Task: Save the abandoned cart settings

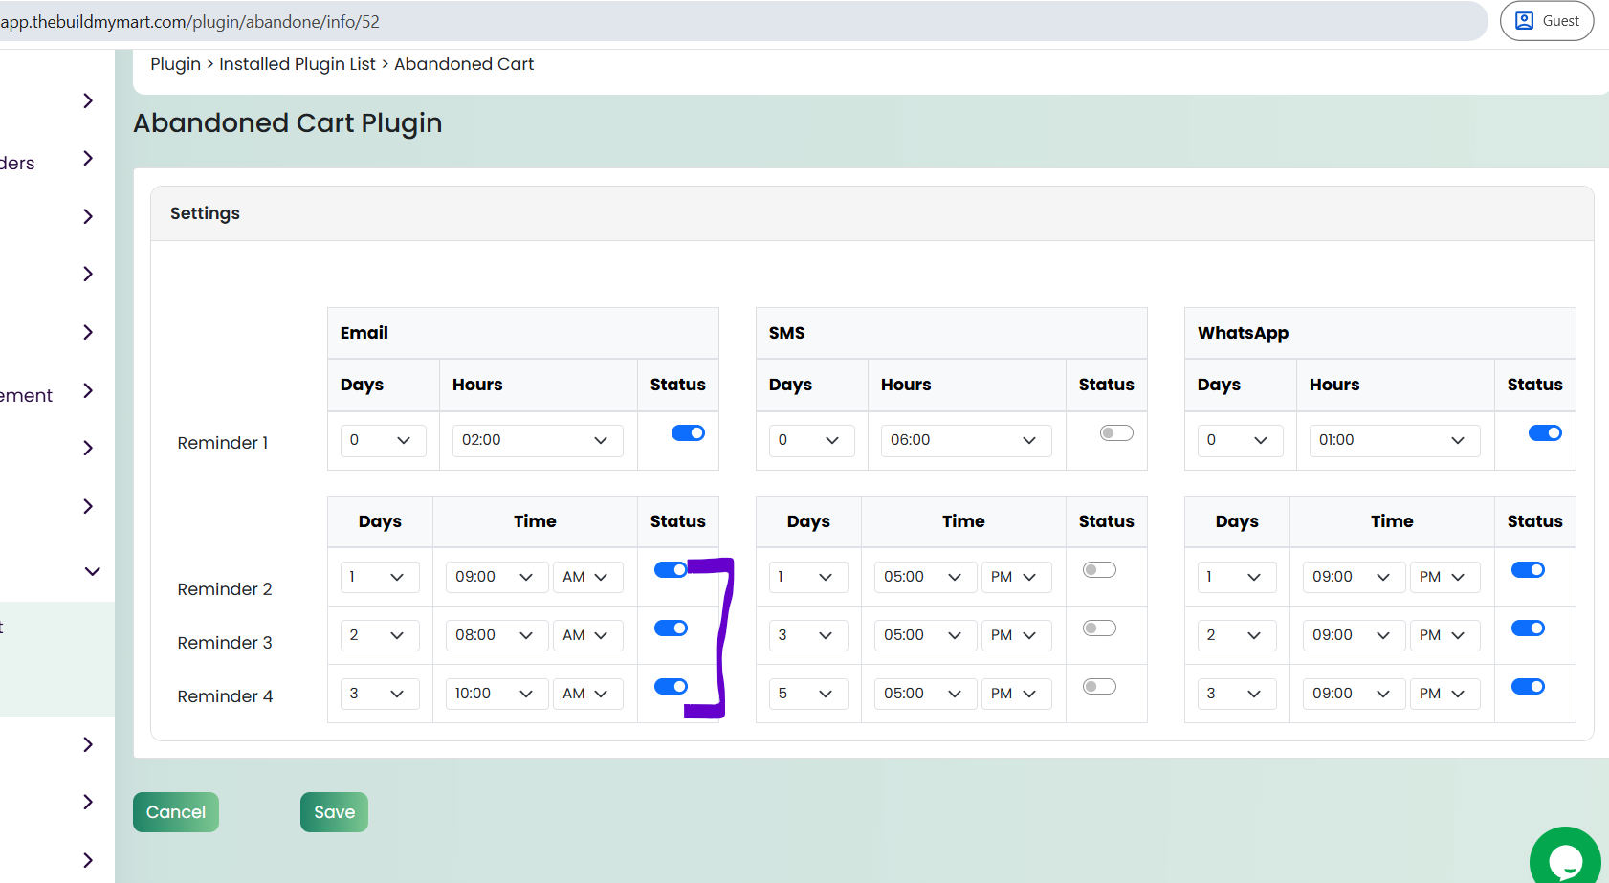Action: (x=334, y=812)
